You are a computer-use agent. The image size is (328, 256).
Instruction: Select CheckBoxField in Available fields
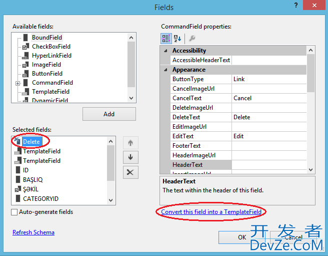(51, 46)
